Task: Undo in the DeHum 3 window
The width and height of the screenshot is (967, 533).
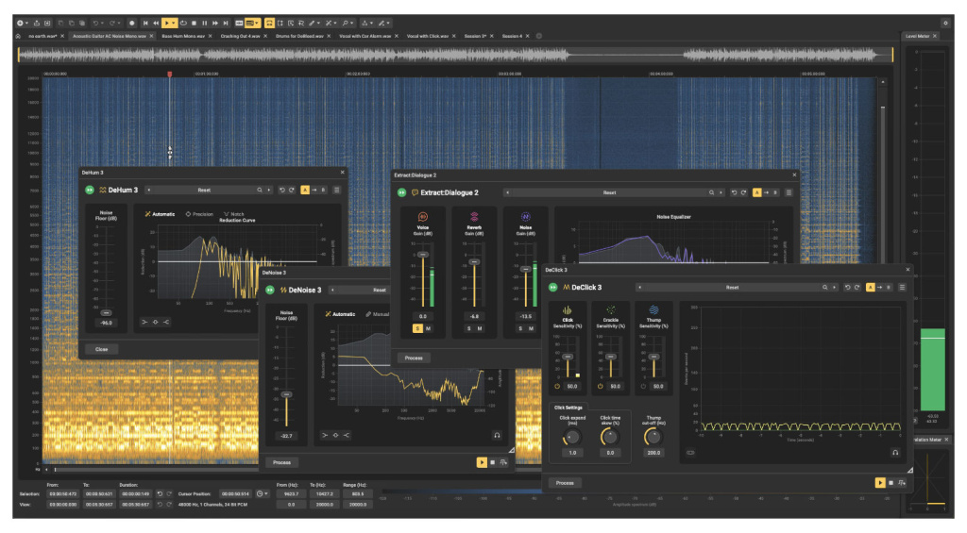Action: pyautogui.click(x=281, y=190)
